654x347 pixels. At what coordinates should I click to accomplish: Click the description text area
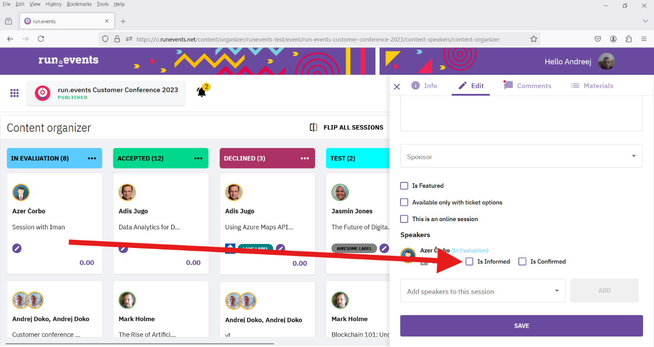point(522,114)
